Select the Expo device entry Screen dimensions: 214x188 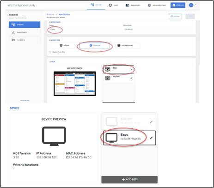point(129,138)
